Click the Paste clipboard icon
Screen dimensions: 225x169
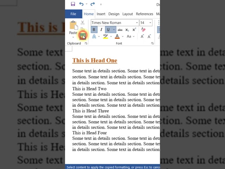(x=73, y=25)
